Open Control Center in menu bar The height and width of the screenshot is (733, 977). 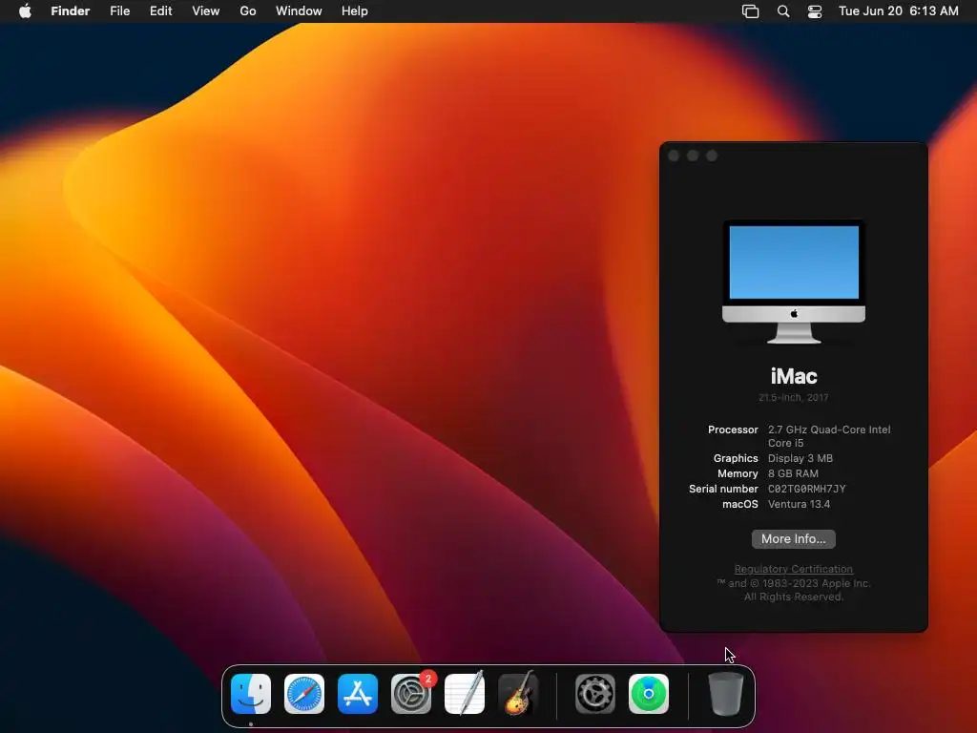click(815, 11)
